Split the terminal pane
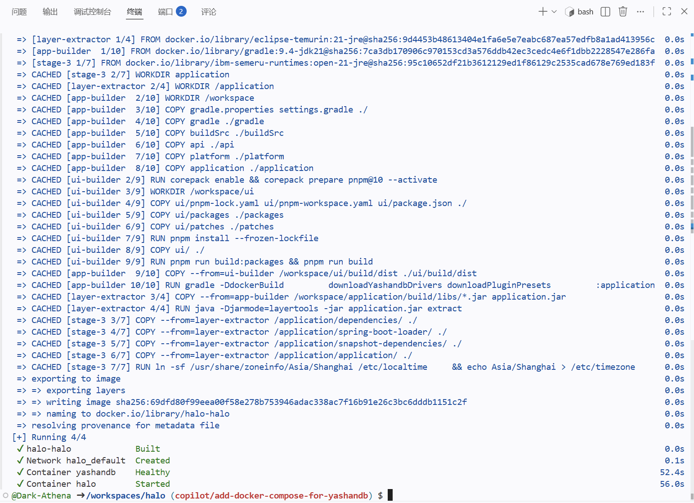This screenshot has height=503, width=694. pyautogui.click(x=605, y=12)
